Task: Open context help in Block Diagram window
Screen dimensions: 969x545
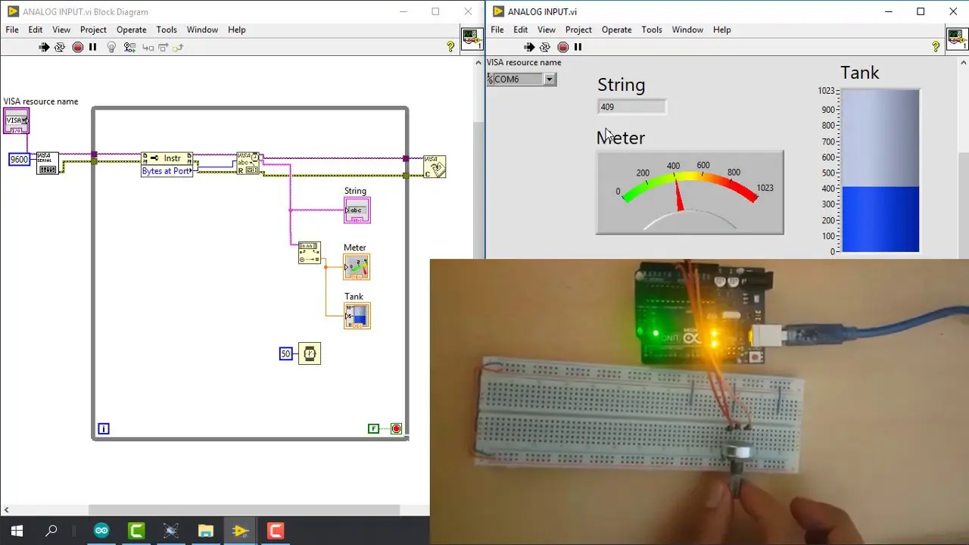Action: pyautogui.click(x=450, y=47)
